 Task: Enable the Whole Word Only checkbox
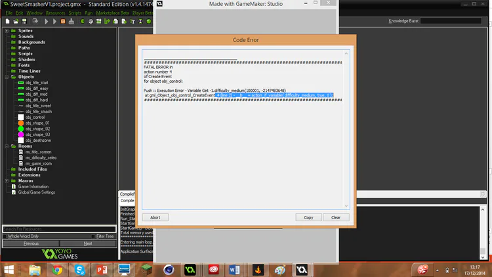[5, 236]
